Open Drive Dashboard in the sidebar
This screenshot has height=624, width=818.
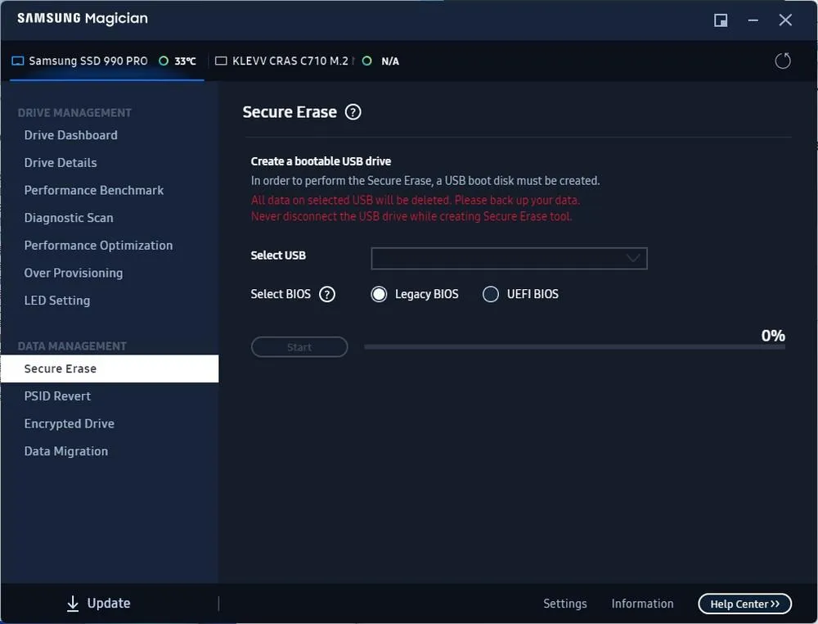71,135
